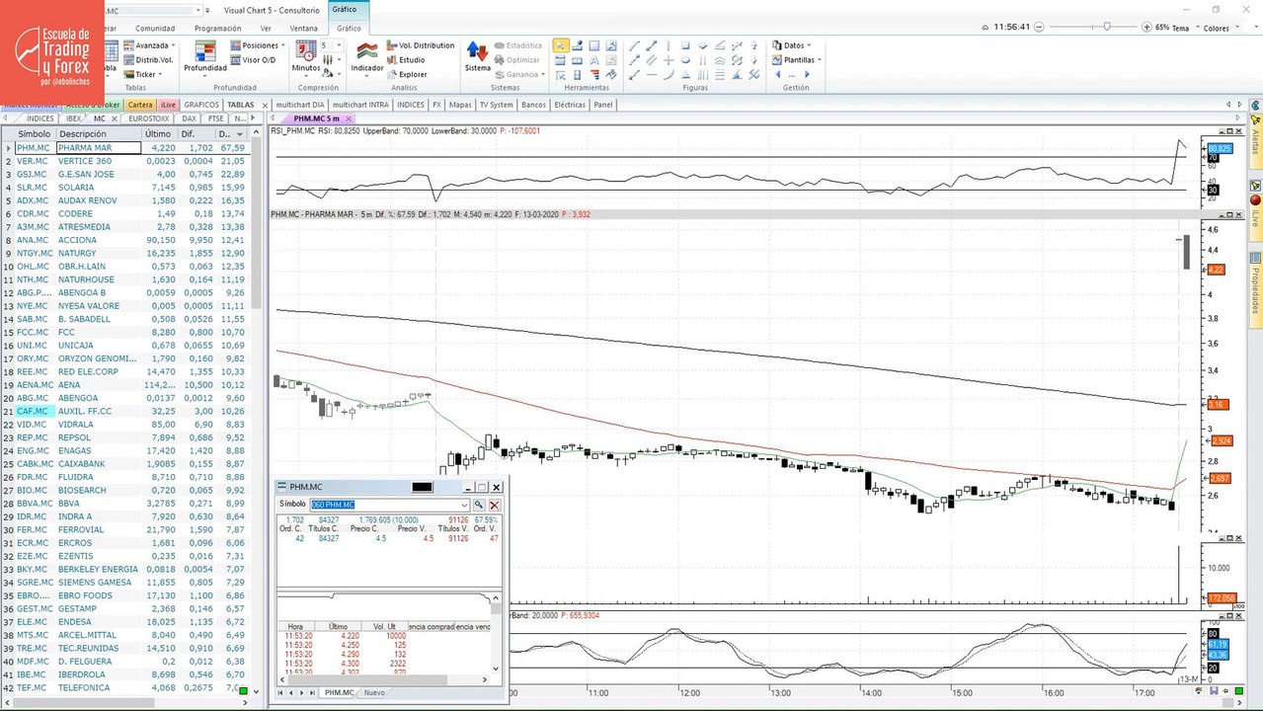Viewport: 1263px width, 711px height.
Task: Select the CAF.MC row in the table
Action: point(123,411)
